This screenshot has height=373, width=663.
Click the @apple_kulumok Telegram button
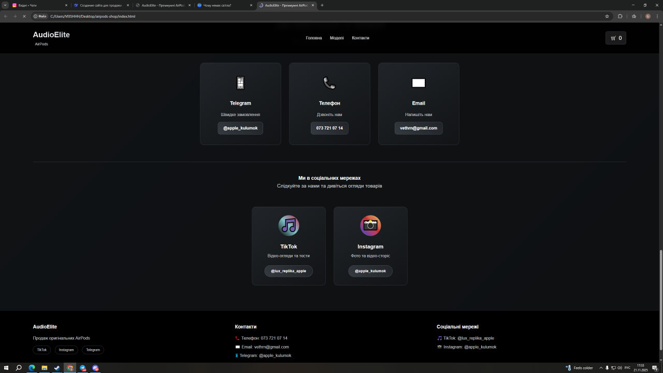point(240,128)
